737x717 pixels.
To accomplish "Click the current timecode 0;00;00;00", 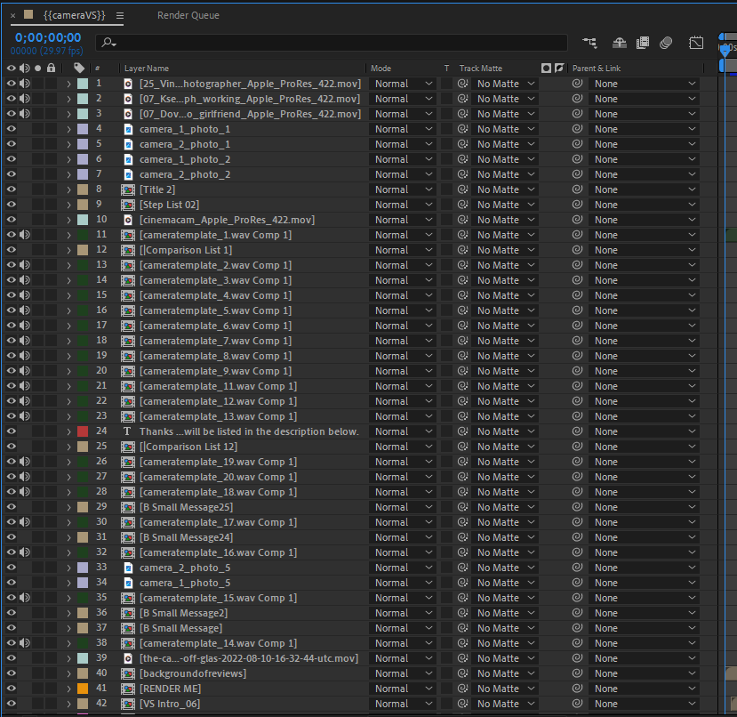I will (x=48, y=37).
